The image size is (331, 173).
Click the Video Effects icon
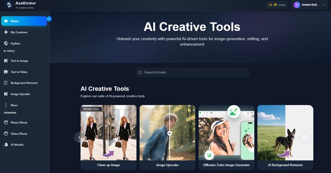6,134
